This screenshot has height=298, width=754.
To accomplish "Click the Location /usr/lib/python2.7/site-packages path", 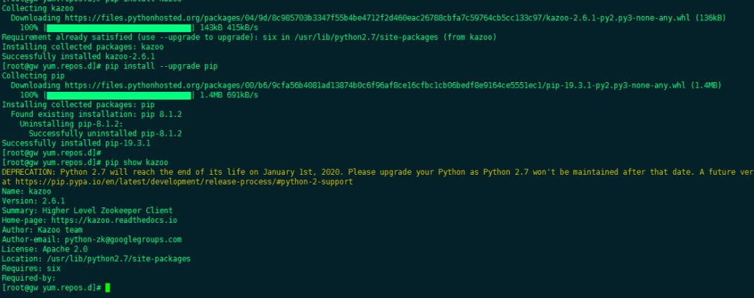I will (x=118, y=258).
